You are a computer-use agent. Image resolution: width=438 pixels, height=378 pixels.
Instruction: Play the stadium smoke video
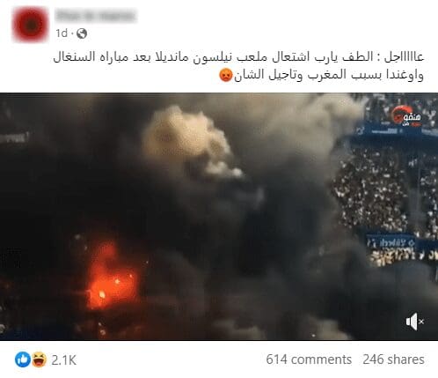click(x=219, y=217)
